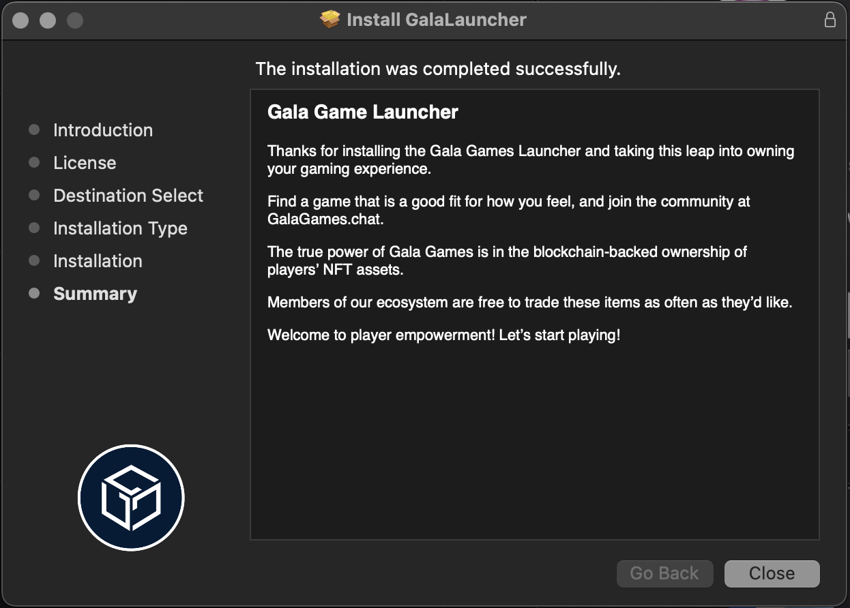Screen dimensions: 850x608
Task: Click the bullet dot beside Installation Type
Action: 34,228
